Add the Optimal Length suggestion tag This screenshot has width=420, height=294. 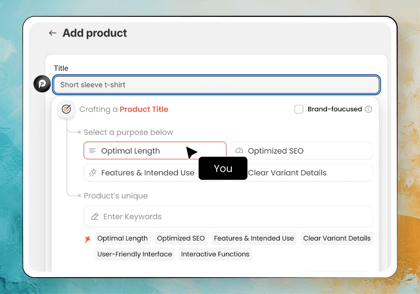123,238
